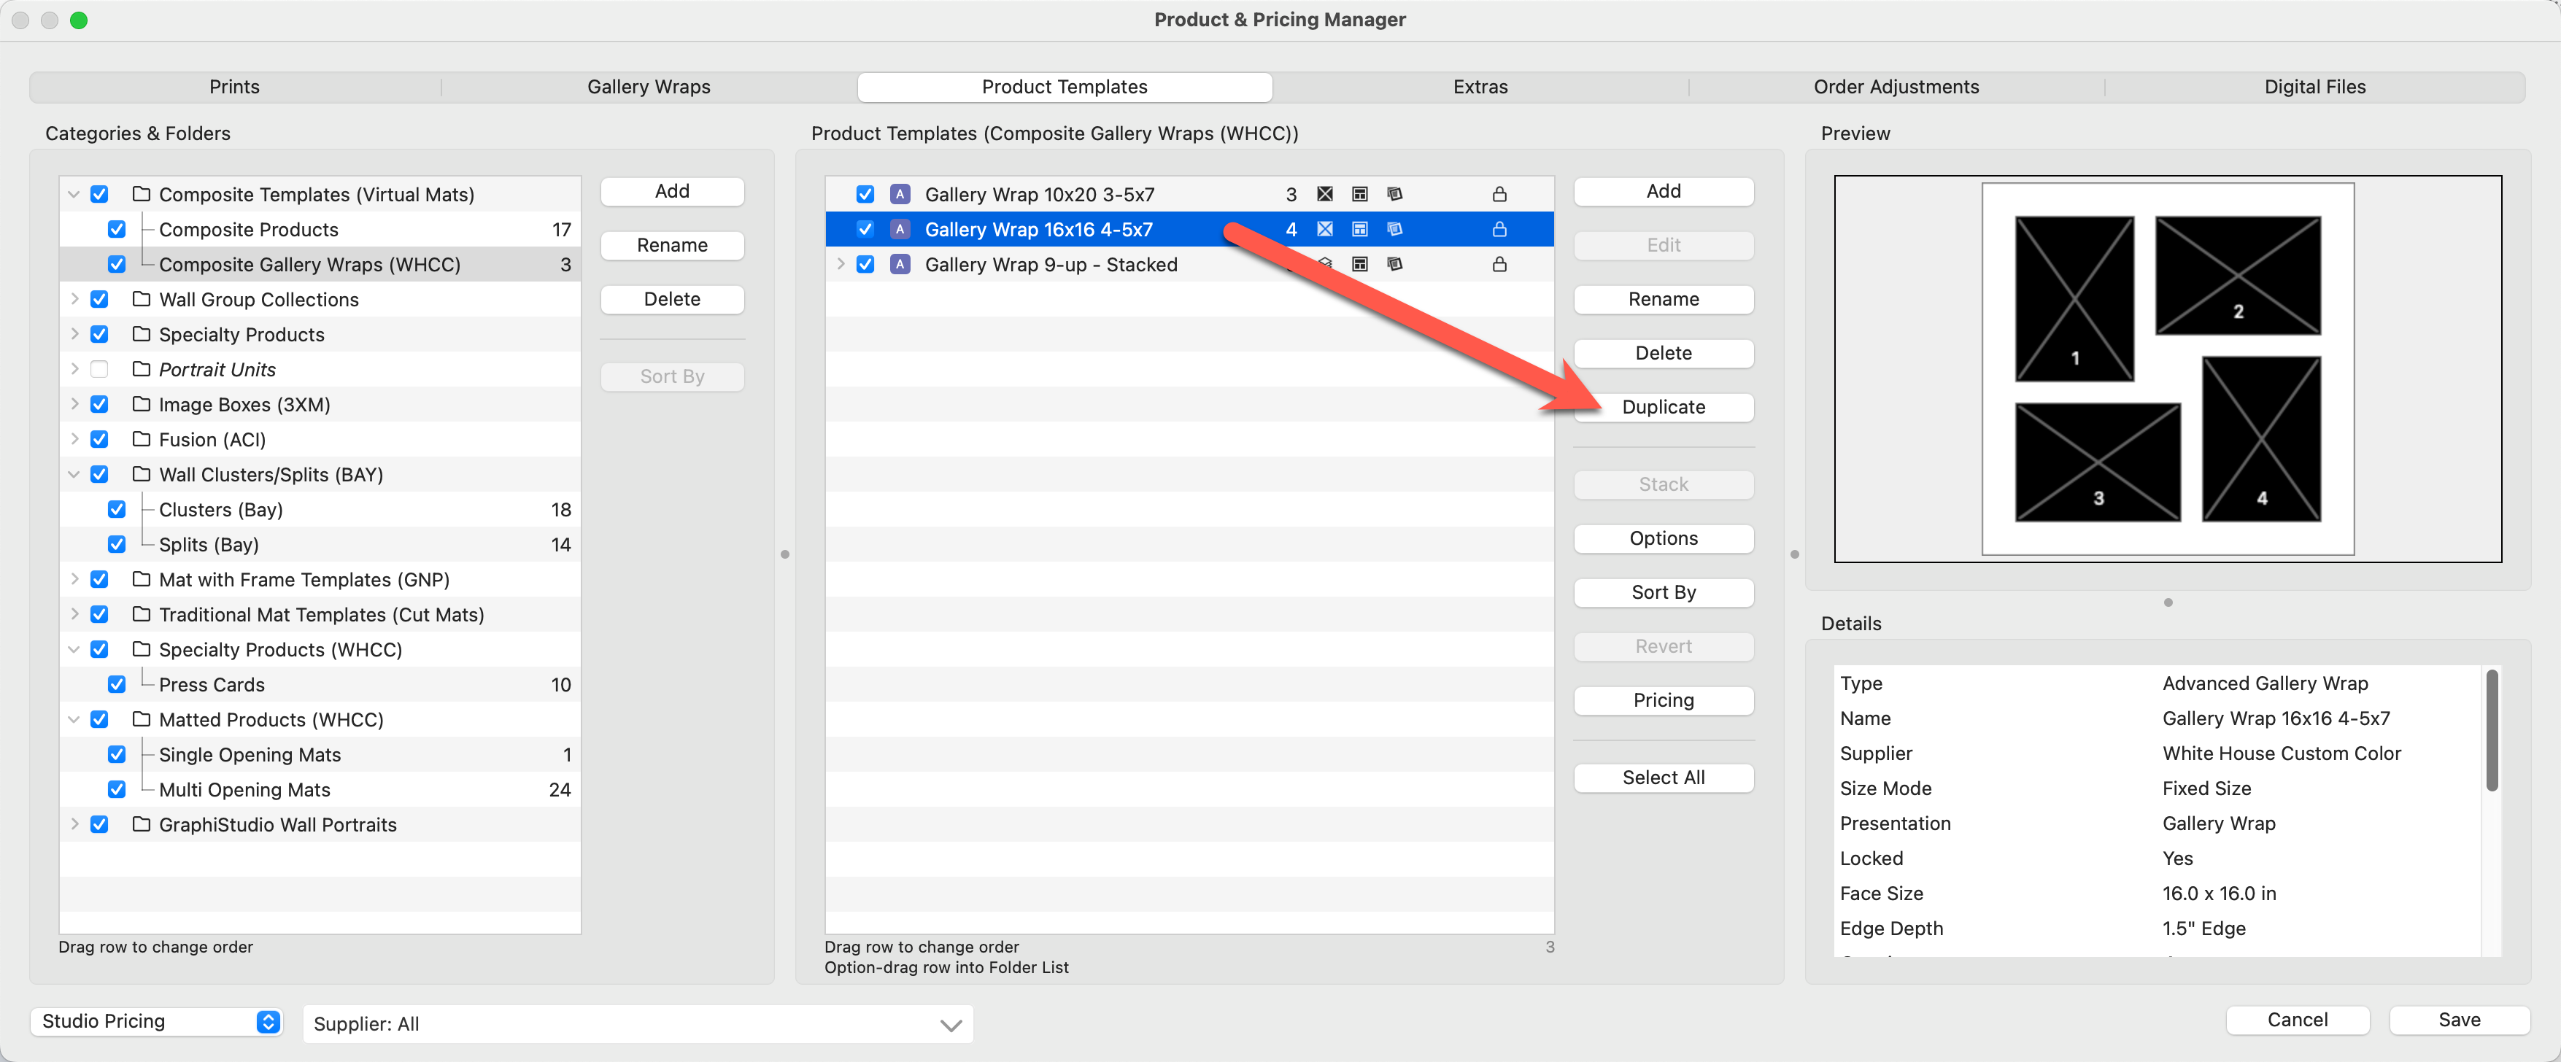Click the Duplicate button

[1662, 406]
